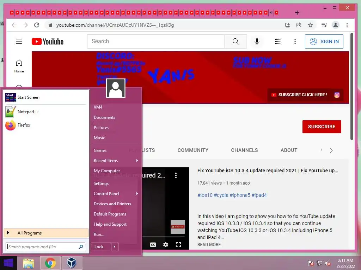Open the Chrome profile avatar icon
This screenshot has width=361, height=270.
pos(336,25)
